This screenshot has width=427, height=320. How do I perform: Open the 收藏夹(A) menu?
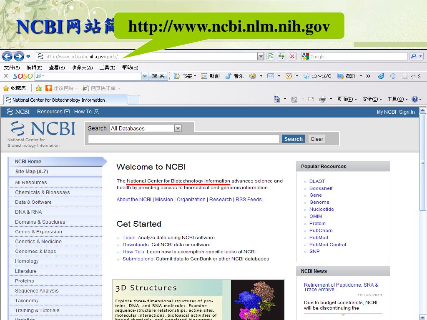pos(82,67)
